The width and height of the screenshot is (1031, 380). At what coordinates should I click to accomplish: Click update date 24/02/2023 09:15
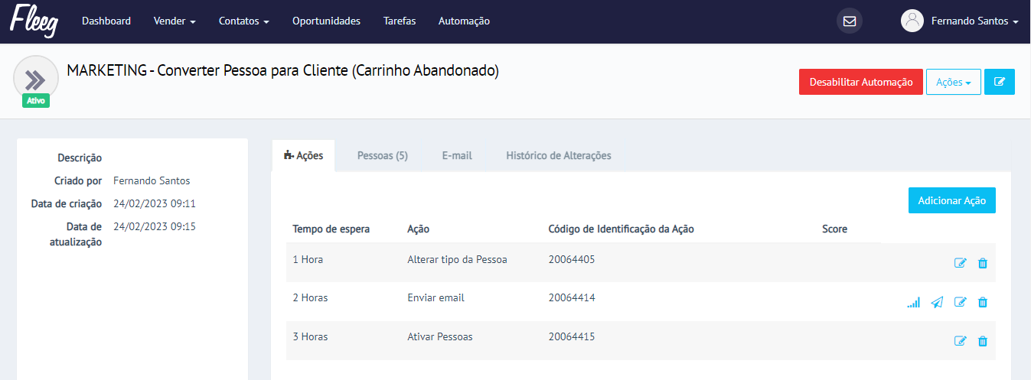(x=155, y=226)
